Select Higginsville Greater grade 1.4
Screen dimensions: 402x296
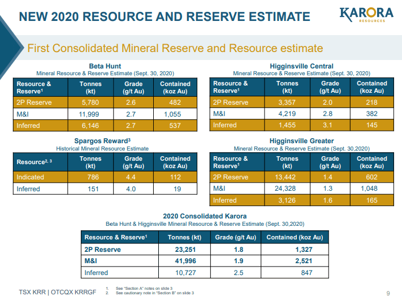[328, 177]
